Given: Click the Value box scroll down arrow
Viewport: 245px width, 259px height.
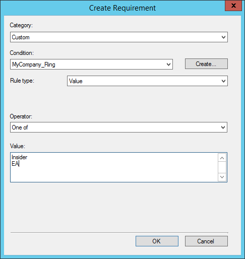Looking at the screenshot, I should tap(222, 177).
